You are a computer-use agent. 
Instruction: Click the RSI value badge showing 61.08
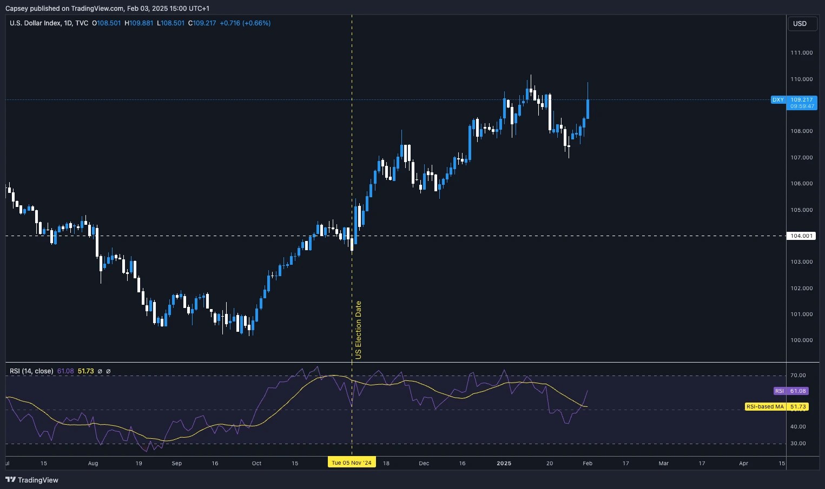click(x=799, y=391)
